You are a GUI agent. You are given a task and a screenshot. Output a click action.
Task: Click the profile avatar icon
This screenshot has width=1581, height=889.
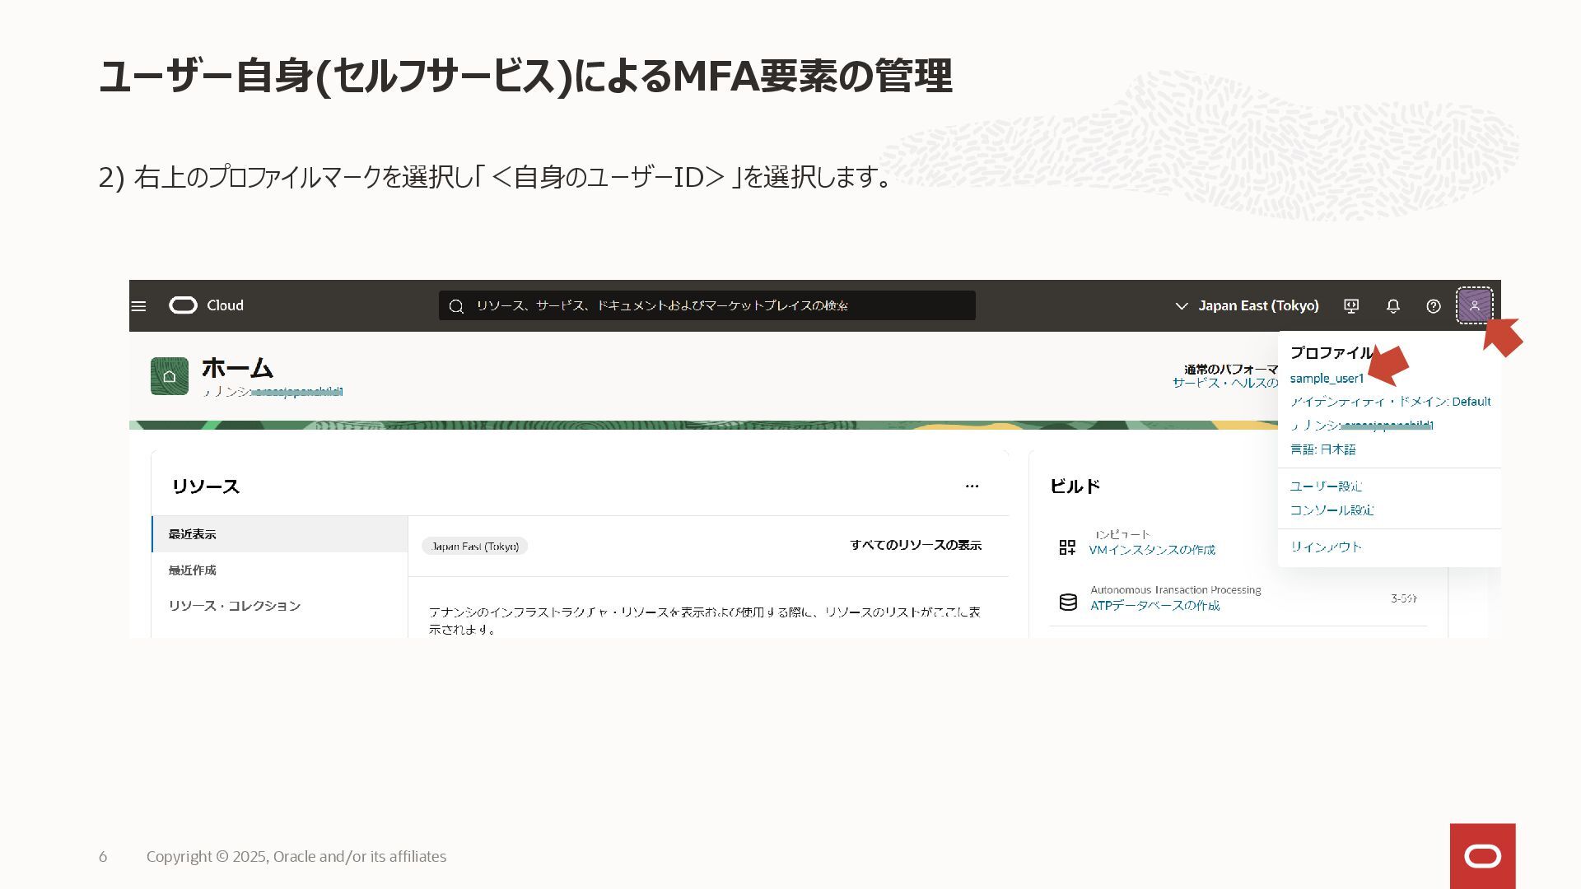click(x=1475, y=305)
